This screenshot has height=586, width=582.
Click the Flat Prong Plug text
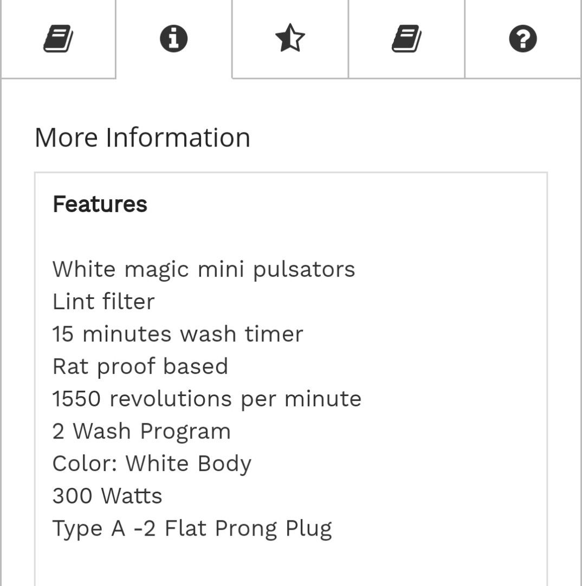248,529
